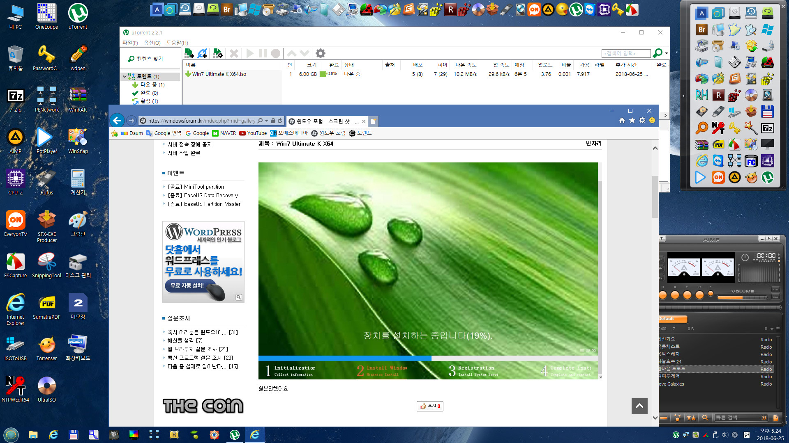Image resolution: width=789 pixels, height=443 pixels.
Task: Open AIMP playlist menu list icon
Action: [778, 329]
